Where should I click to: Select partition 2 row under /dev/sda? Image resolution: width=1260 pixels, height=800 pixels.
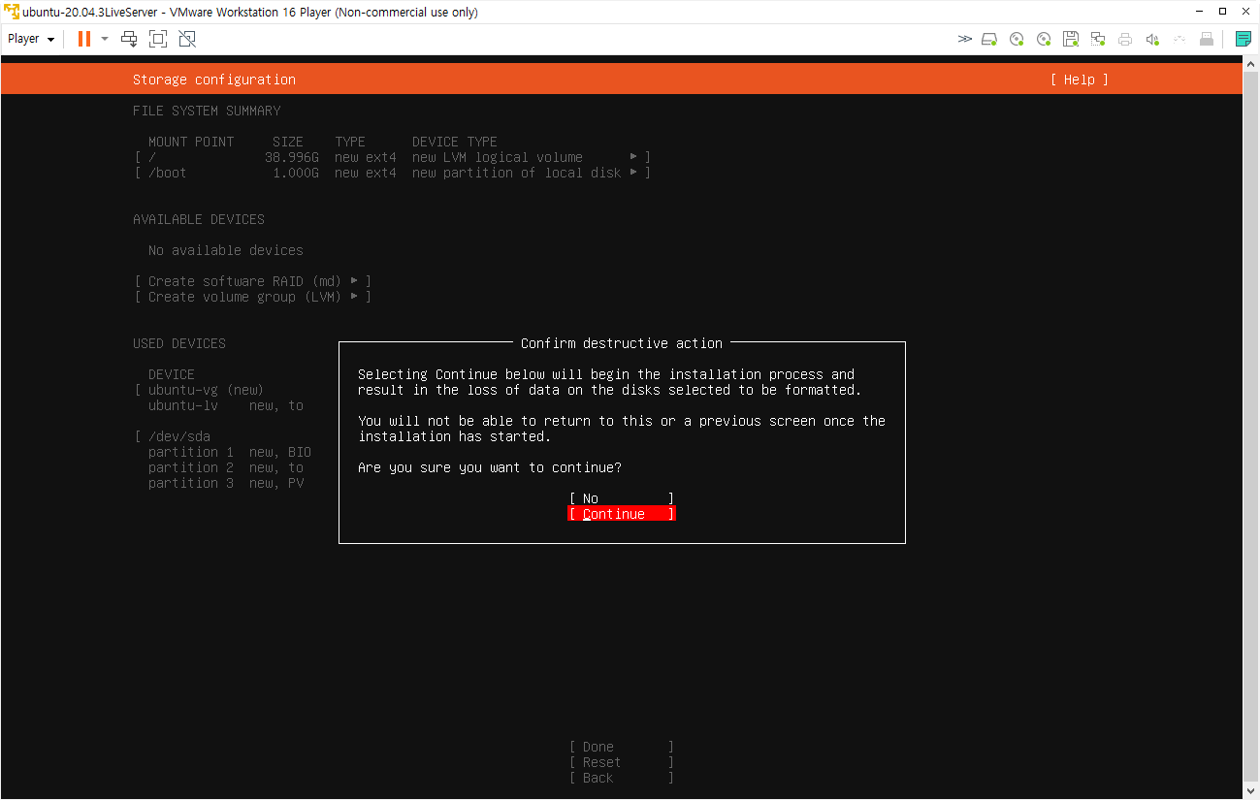226,467
